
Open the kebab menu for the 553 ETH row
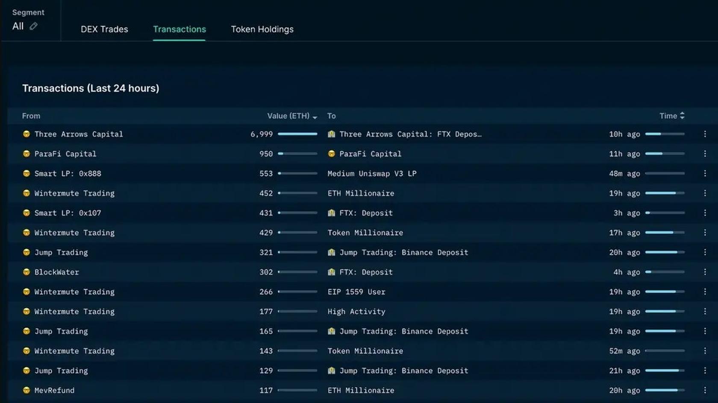pos(705,173)
